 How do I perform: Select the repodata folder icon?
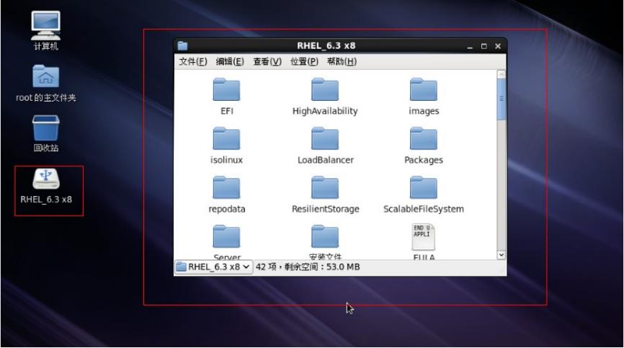click(x=226, y=187)
